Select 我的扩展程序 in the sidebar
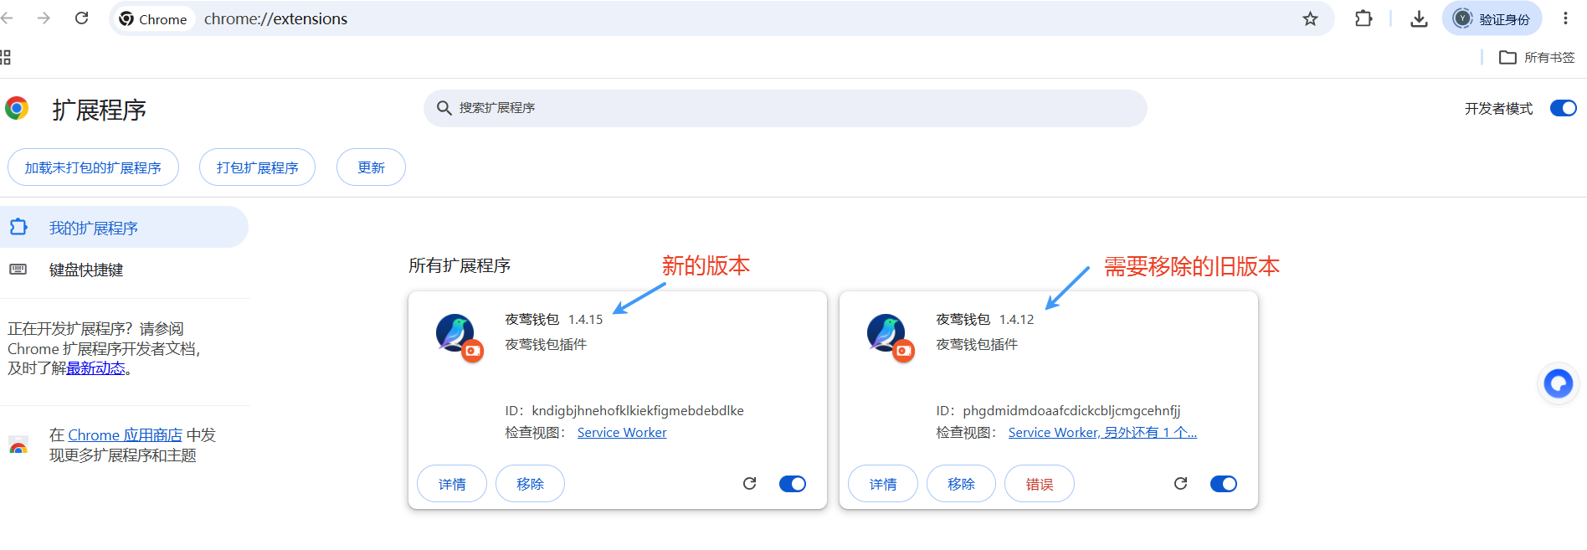The image size is (1587, 550). tap(124, 227)
